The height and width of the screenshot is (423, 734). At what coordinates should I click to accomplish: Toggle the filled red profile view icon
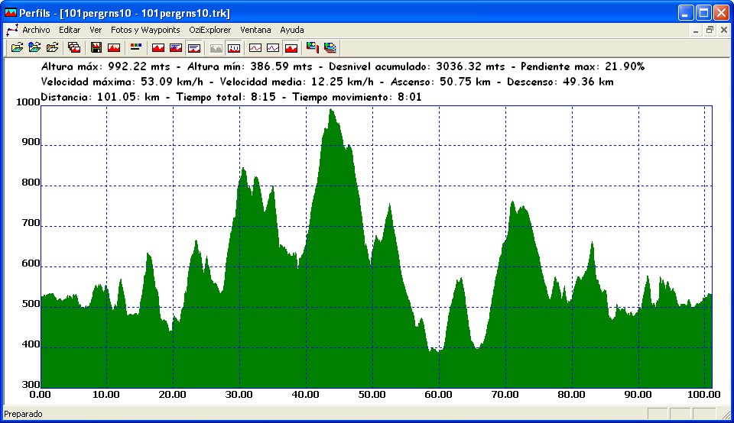291,47
